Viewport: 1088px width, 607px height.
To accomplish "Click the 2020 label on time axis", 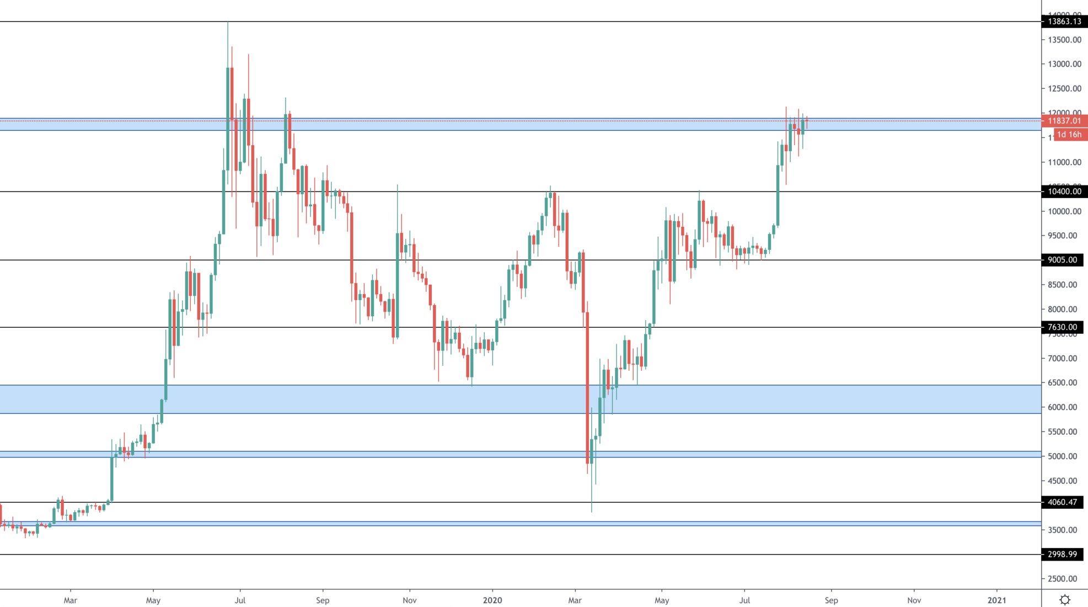I will 492,600.
